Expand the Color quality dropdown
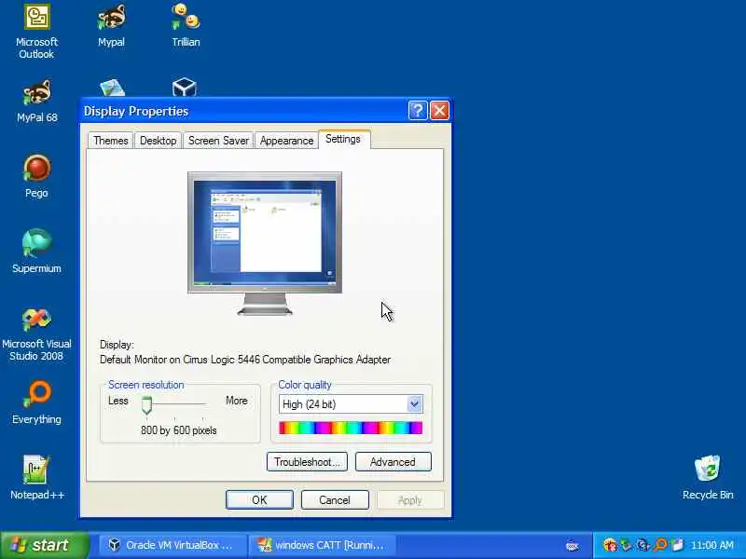Screen dimensions: 746x559 tap(414, 404)
